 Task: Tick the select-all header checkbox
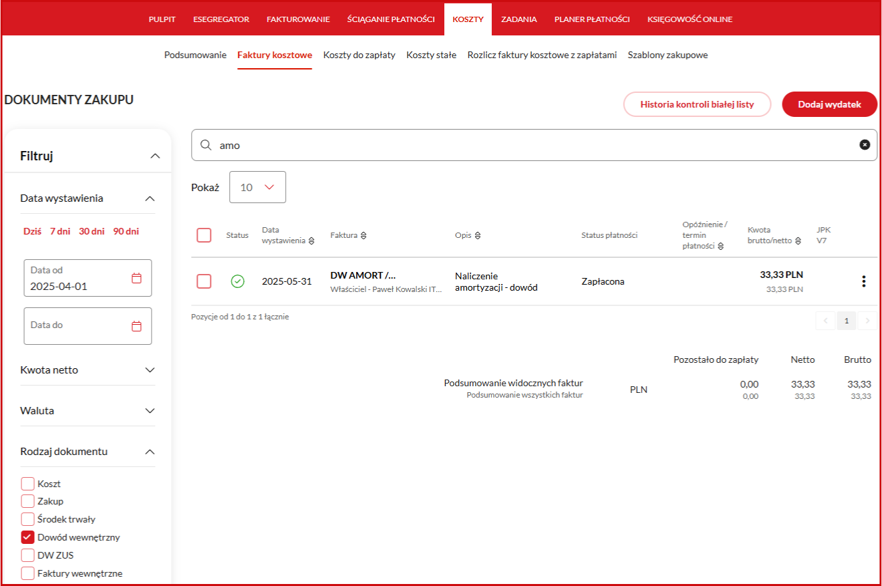[204, 235]
